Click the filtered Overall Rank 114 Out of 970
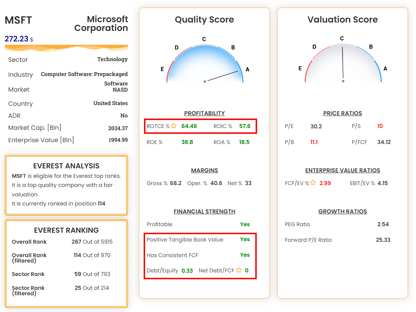Viewport: 416px width, 312px height. pos(92,255)
